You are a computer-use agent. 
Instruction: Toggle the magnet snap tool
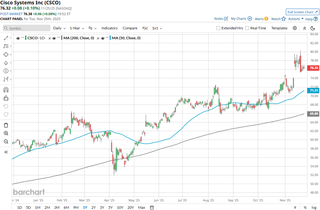[6, 90]
